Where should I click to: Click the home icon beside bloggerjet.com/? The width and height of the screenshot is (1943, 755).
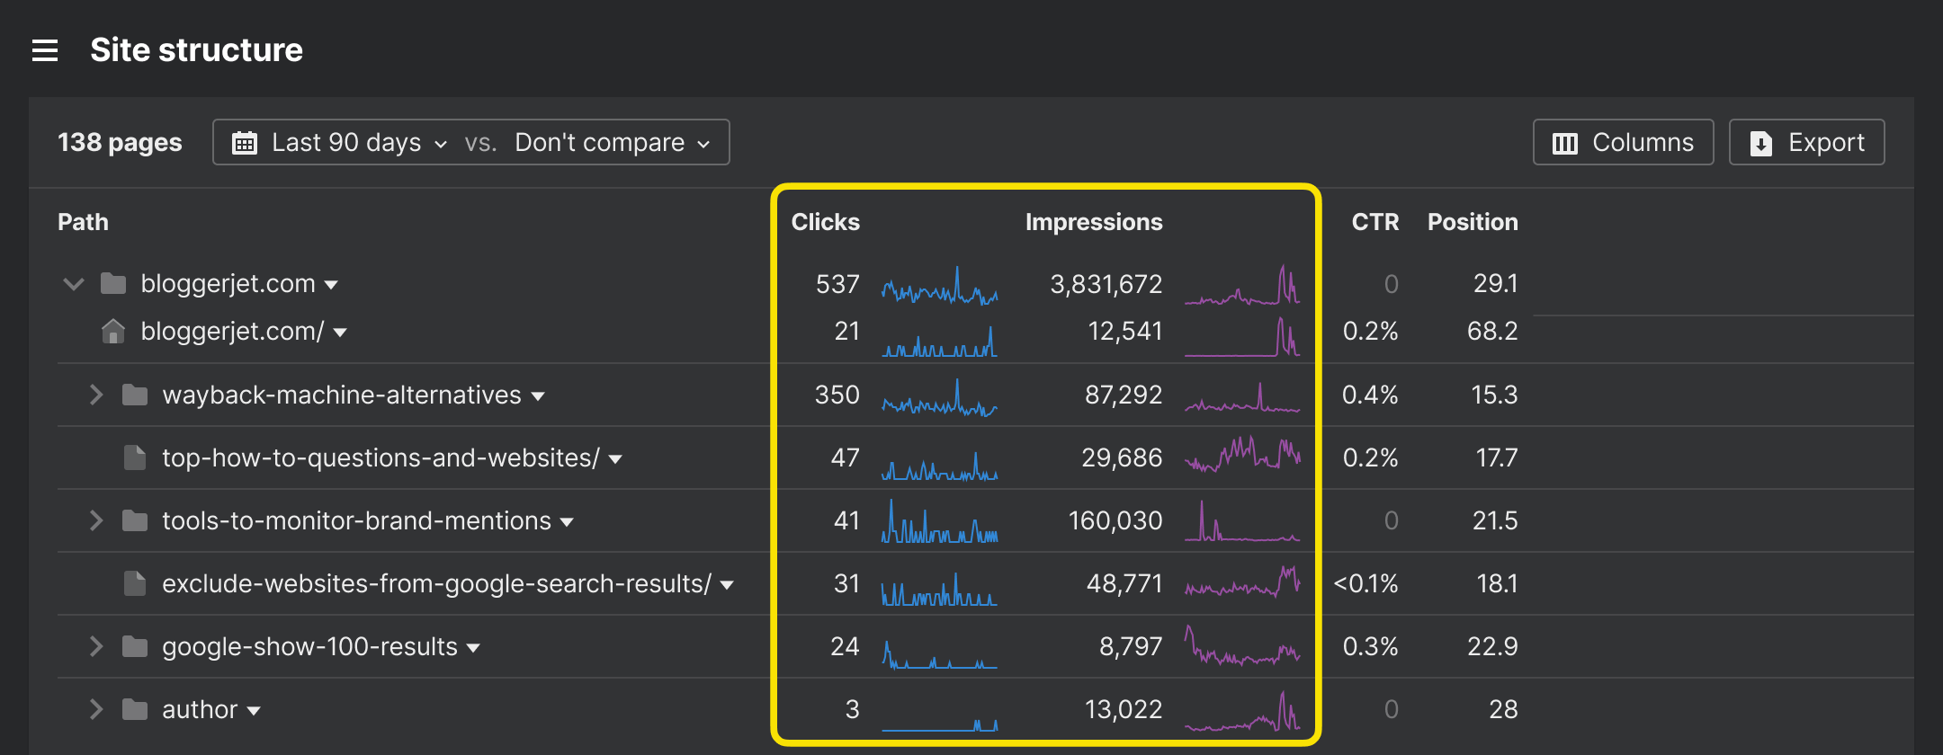[x=113, y=332]
